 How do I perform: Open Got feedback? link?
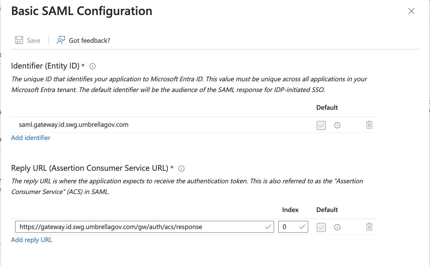(89, 40)
